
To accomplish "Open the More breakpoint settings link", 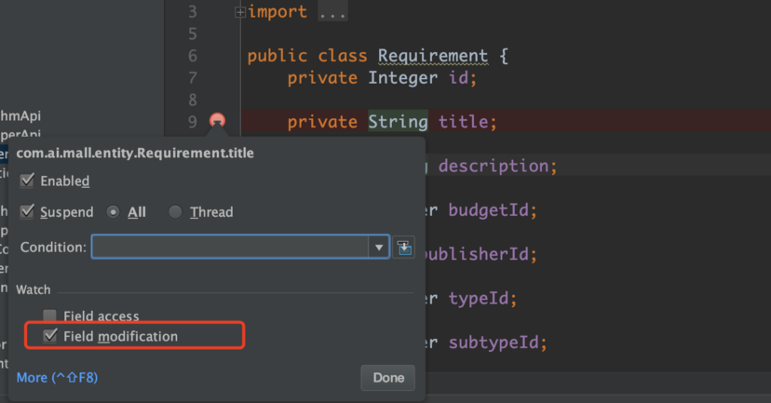I will (57, 377).
